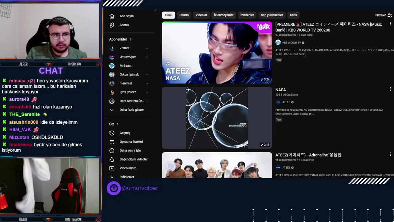The height and width of the screenshot is (222, 394).
Task: Open more options for ATEEZ NASA premiere video
Action: coord(390,24)
